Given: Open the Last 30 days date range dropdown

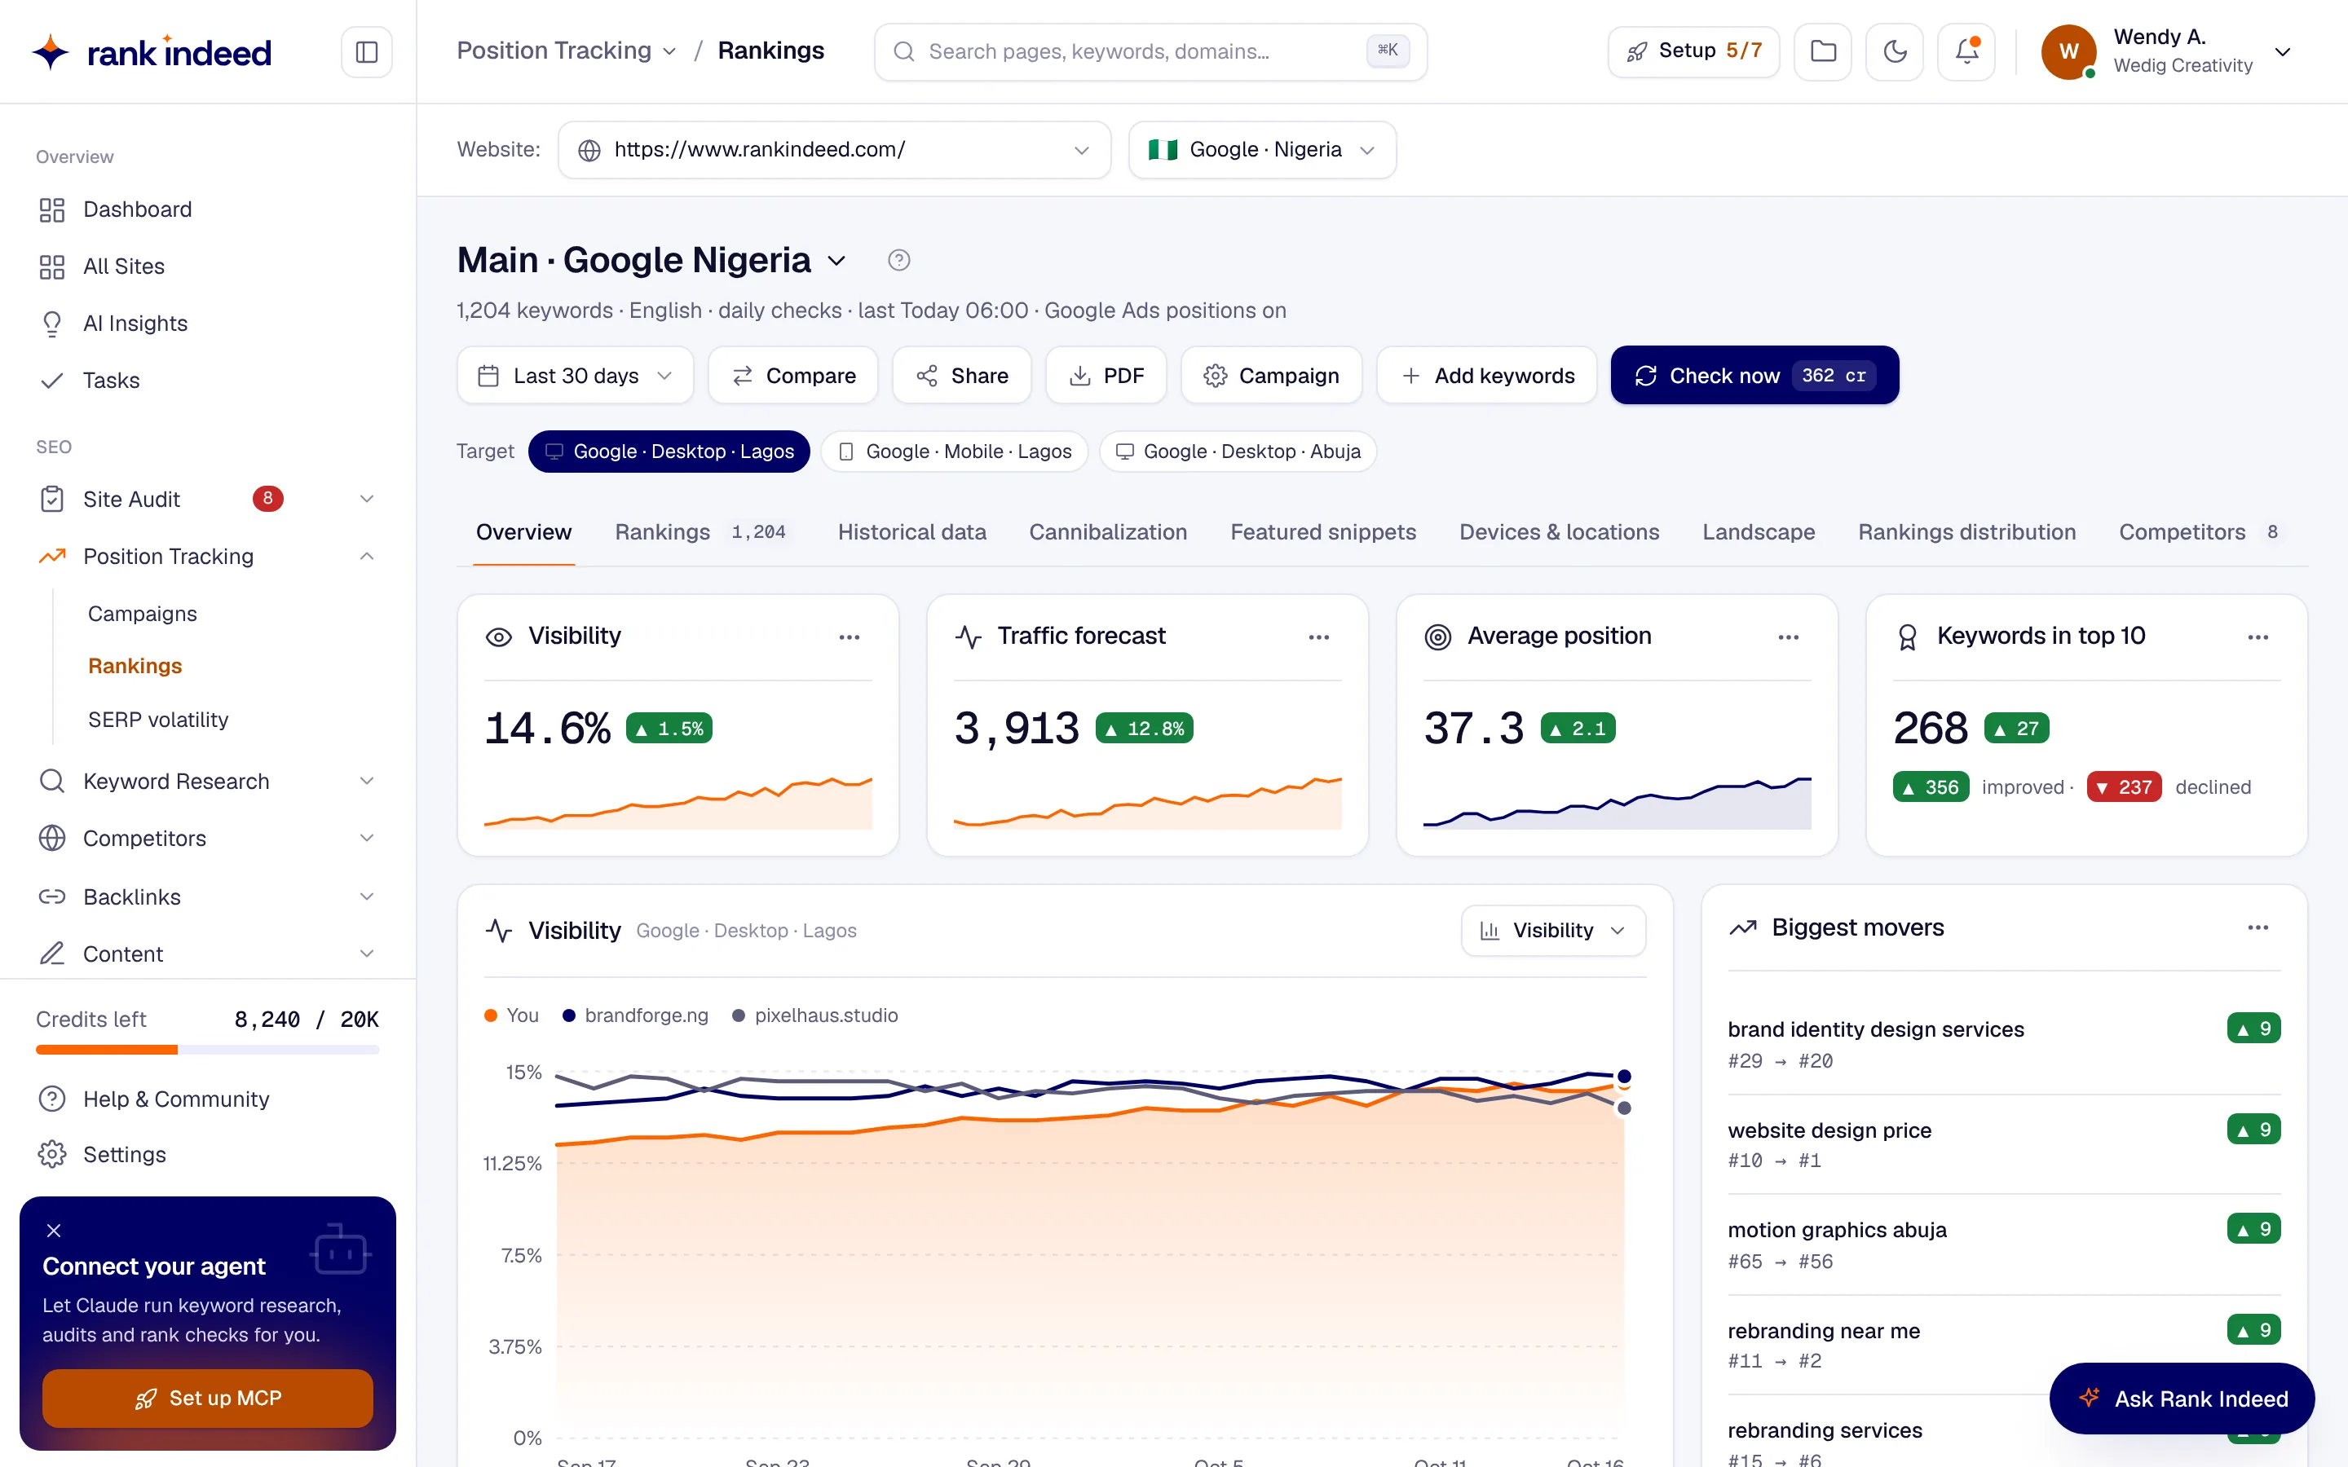Looking at the screenshot, I should (575, 376).
